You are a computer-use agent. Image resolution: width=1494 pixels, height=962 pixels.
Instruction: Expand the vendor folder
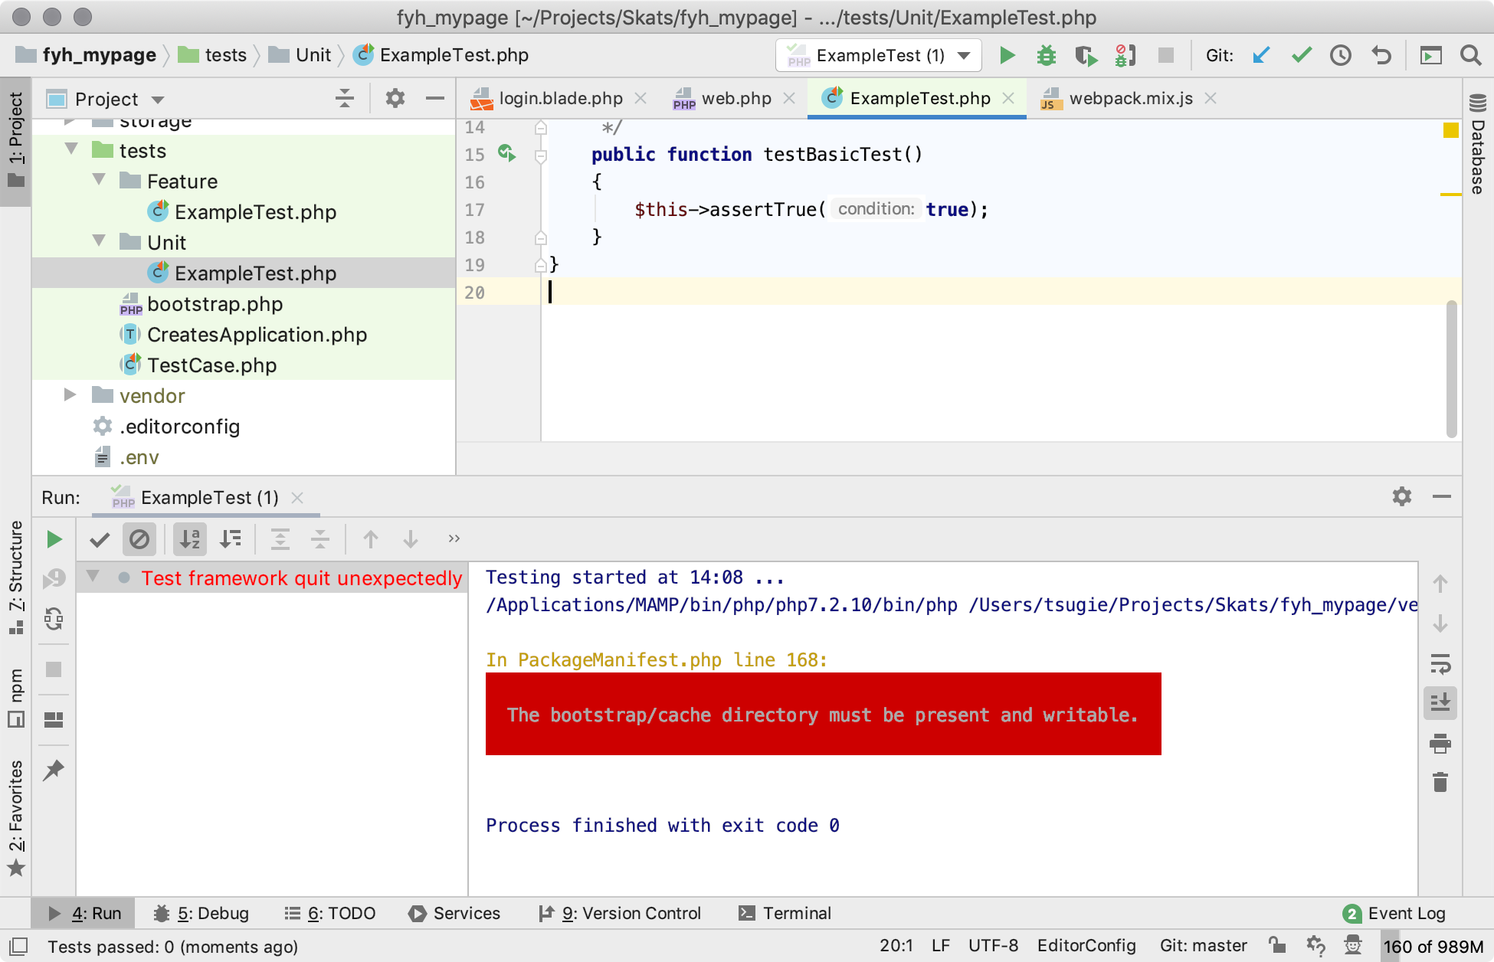click(x=70, y=394)
